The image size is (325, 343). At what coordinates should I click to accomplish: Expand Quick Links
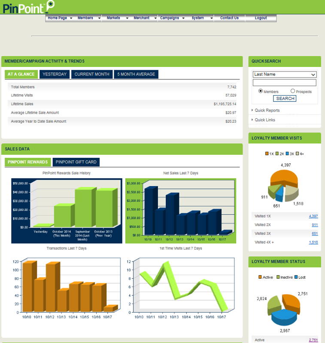[x=264, y=120]
